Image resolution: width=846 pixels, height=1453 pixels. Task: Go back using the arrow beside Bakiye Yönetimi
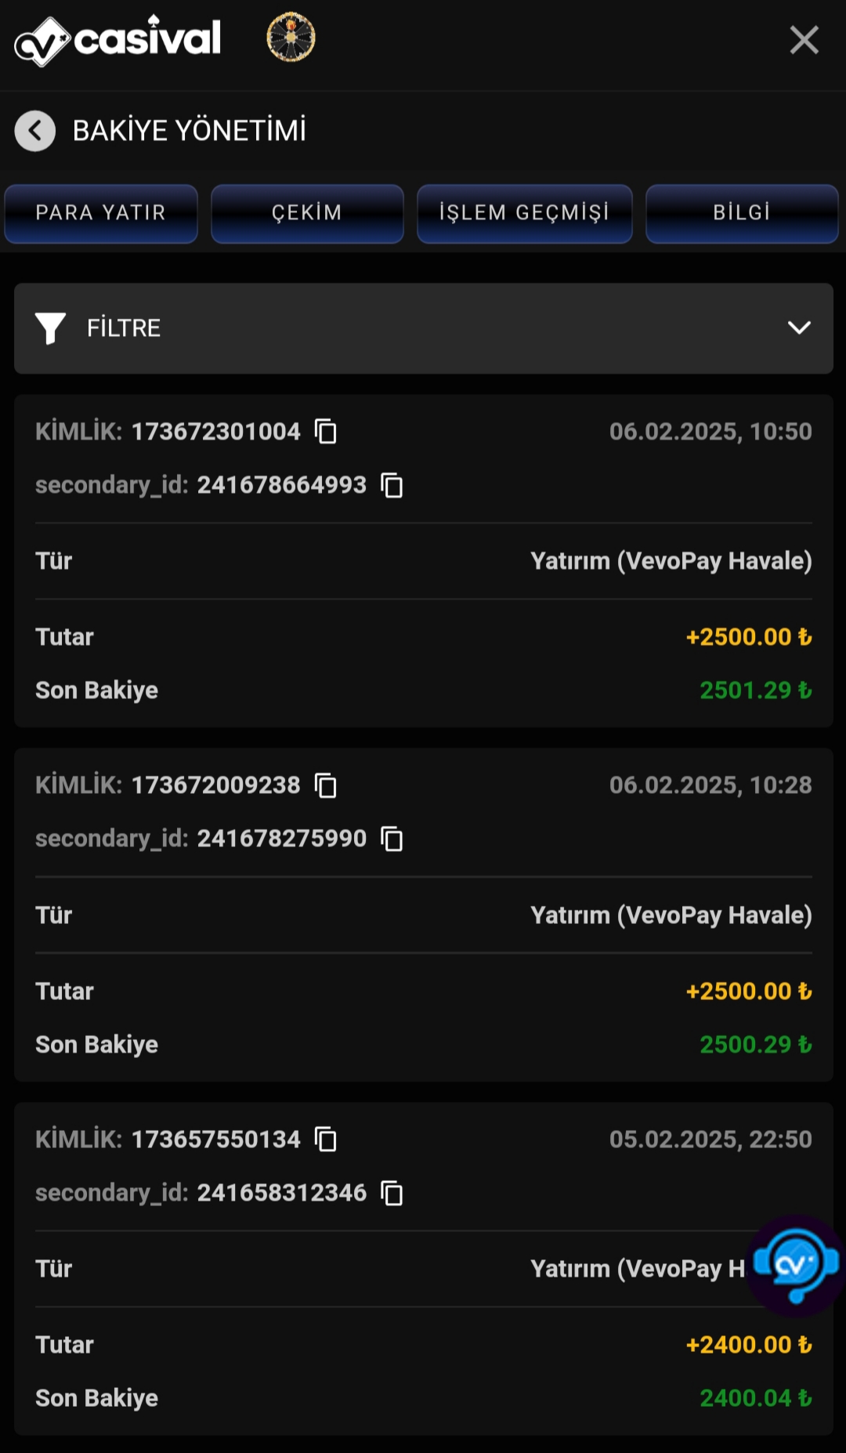pyautogui.click(x=35, y=131)
